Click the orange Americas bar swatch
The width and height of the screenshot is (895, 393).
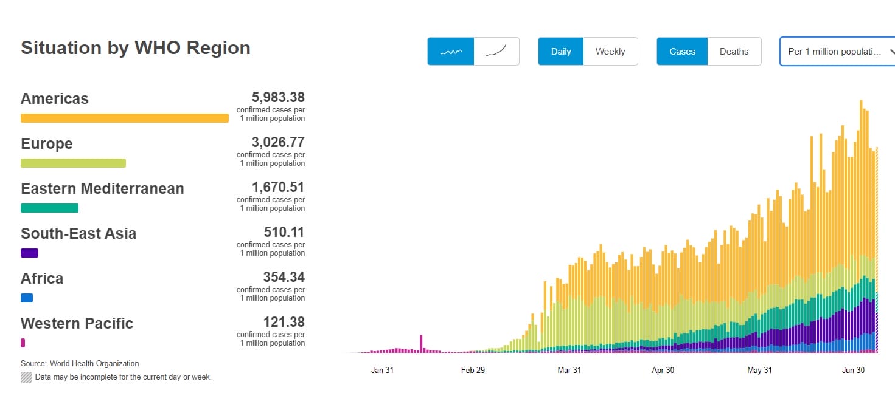point(125,118)
